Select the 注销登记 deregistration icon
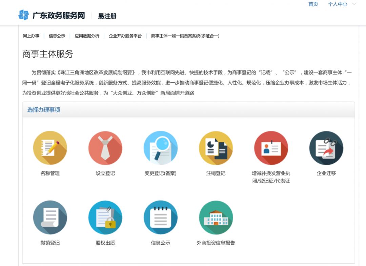The width and height of the screenshot is (366, 266). 216,148
